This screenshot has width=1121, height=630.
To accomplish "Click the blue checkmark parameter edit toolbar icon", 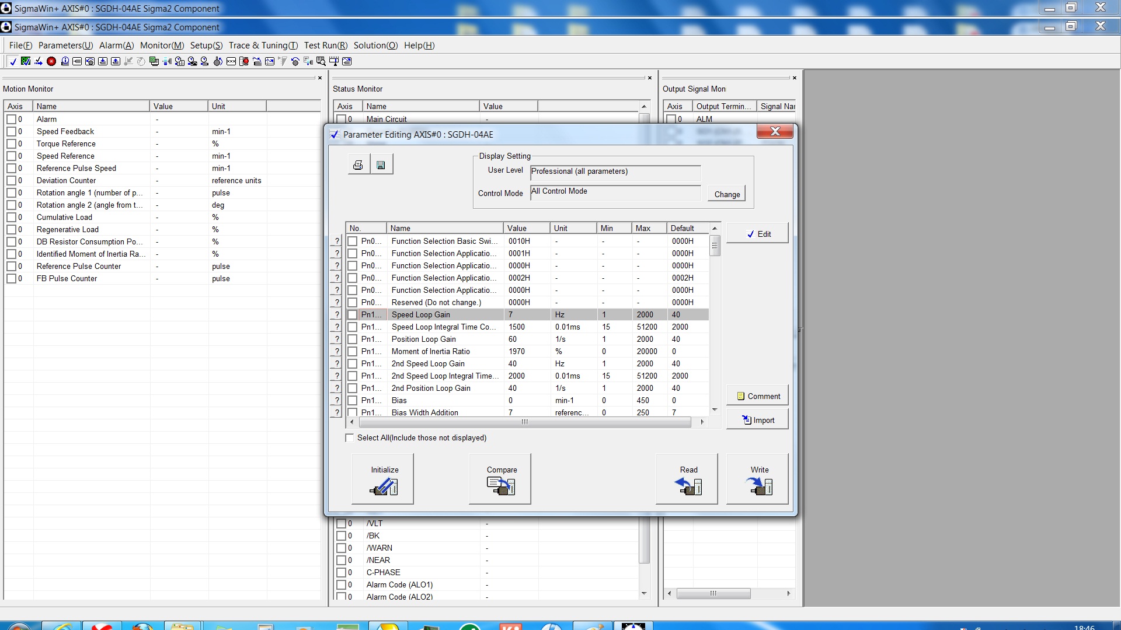I will click(x=13, y=61).
